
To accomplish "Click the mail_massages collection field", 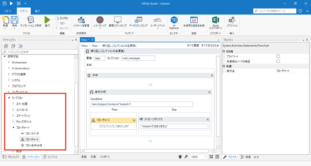I will coord(138,58).
